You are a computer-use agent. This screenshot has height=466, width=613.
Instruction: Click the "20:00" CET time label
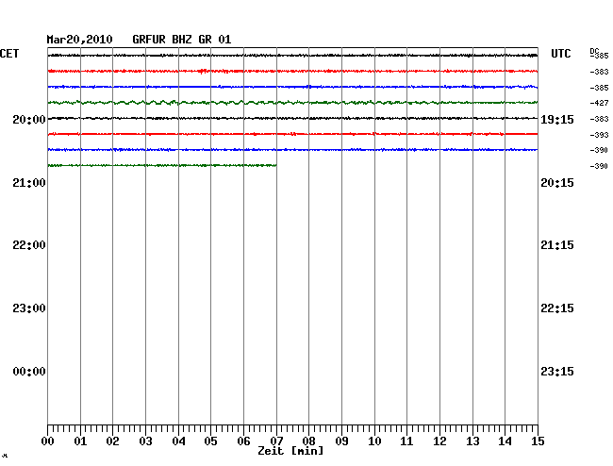[x=29, y=120]
